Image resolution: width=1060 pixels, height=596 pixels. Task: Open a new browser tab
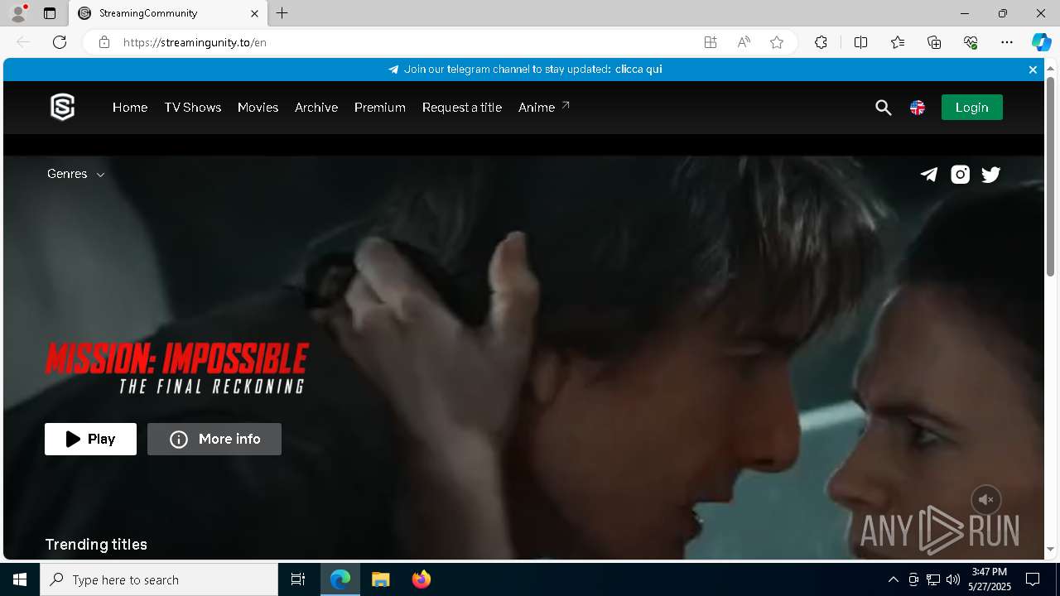click(282, 13)
